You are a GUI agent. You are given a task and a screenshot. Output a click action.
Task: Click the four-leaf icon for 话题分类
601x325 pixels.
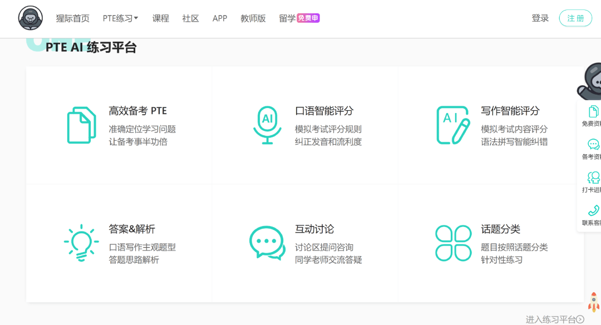point(453,243)
